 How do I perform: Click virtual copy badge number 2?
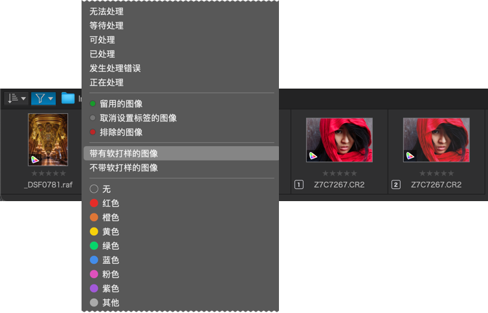click(396, 185)
